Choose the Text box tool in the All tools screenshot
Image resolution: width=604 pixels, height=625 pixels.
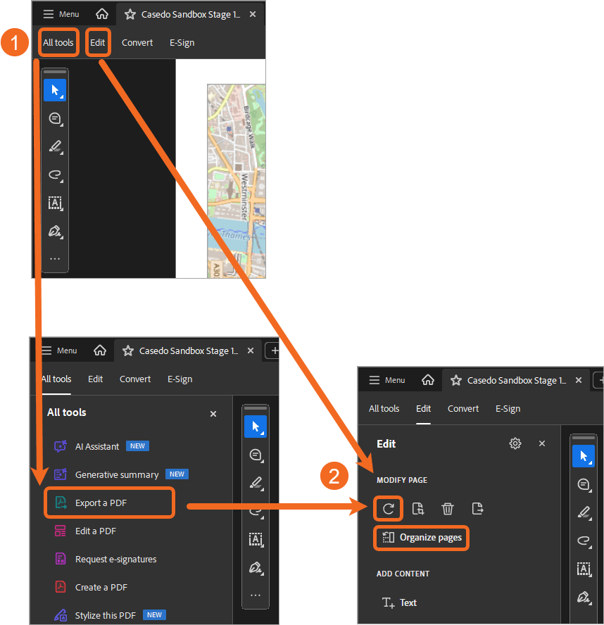(256, 539)
